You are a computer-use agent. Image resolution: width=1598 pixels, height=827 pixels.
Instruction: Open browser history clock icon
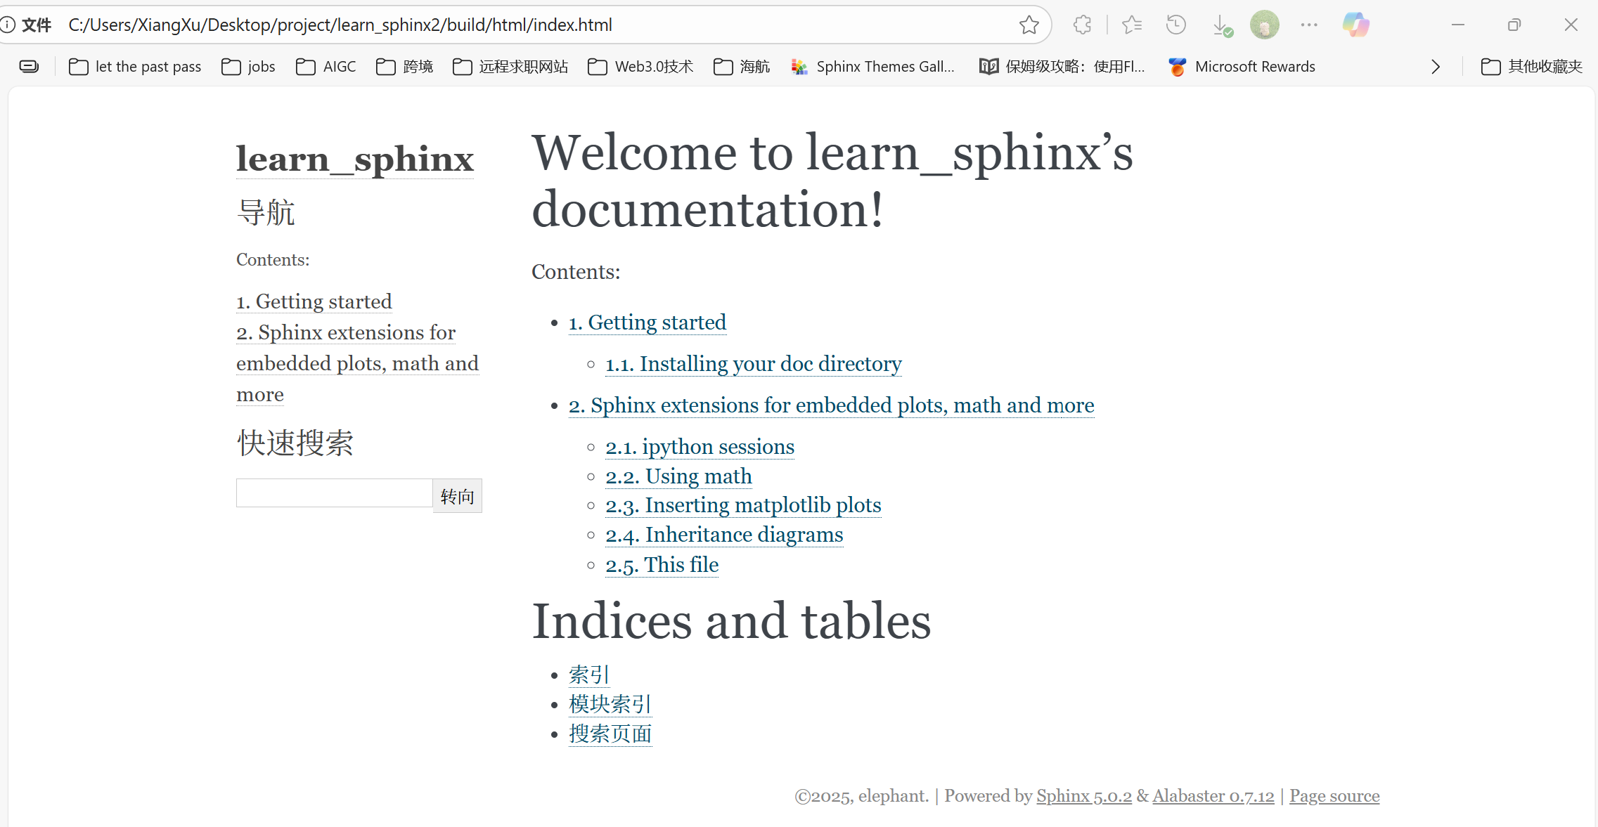coord(1175,25)
